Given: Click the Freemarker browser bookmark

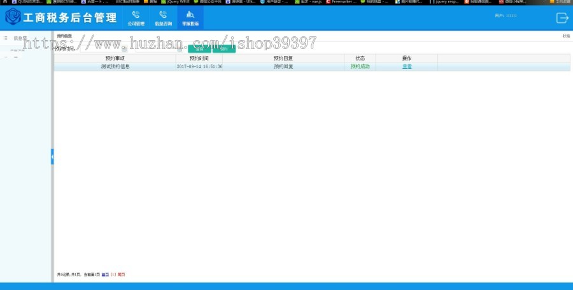Looking at the screenshot, I should click(x=341, y=2).
